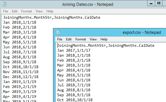Open File menu in export.csv window
Viewport: 166px width, 102px height.
[60, 39]
